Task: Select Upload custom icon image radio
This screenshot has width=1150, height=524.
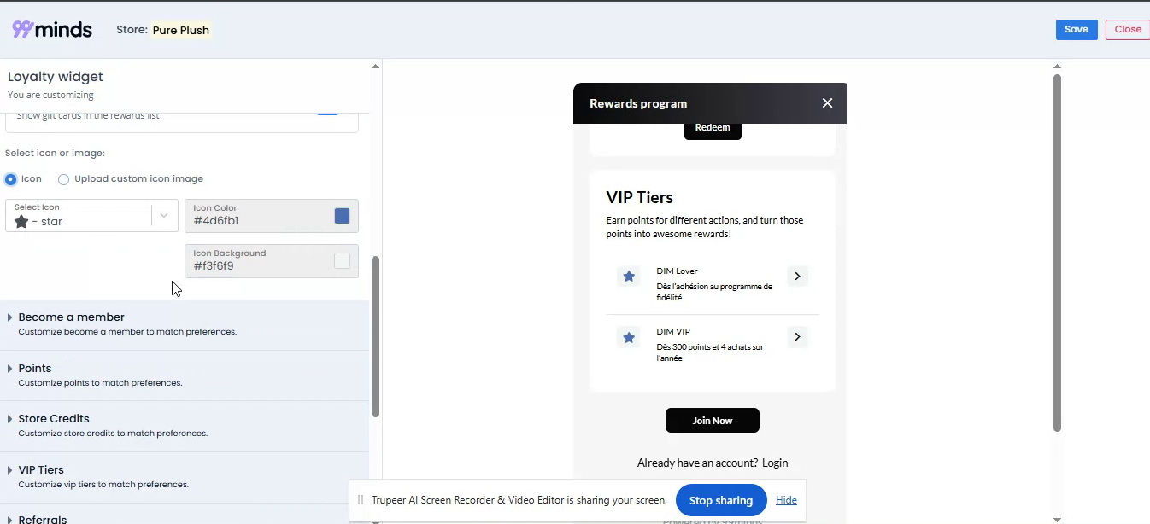Action: pyautogui.click(x=63, y=179)
